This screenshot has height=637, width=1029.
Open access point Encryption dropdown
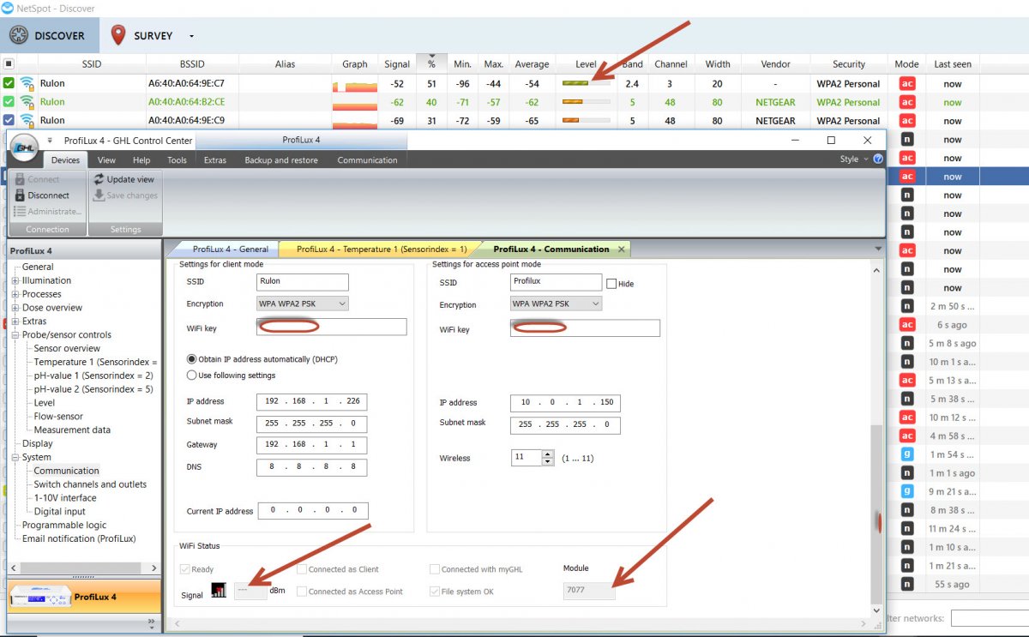tap(556, 303)
